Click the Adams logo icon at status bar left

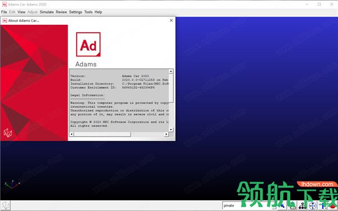point(5,205)
